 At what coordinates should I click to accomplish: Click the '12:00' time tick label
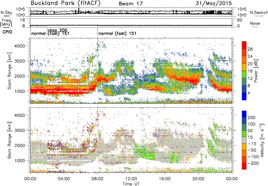[x=131, y=179]
